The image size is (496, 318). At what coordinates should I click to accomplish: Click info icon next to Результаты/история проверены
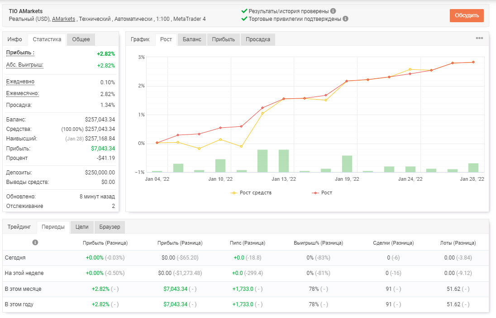333,11
